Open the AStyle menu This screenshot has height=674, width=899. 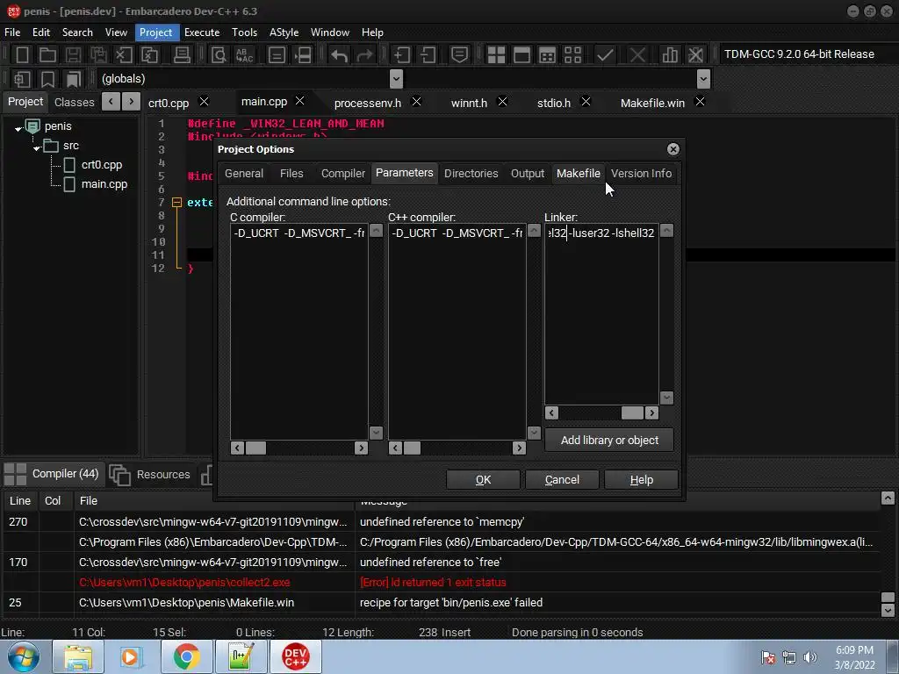pyautogui.click(x=284, y=32)
